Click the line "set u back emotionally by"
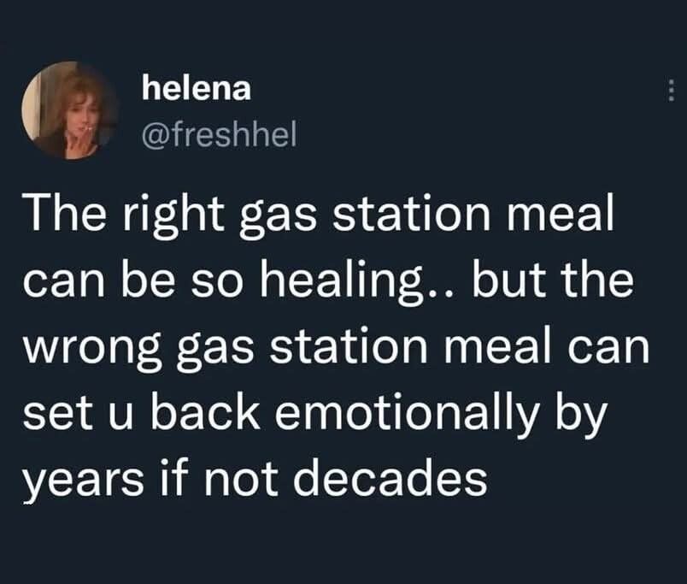This screenshot has height=584, width=687. coord(314,412)
